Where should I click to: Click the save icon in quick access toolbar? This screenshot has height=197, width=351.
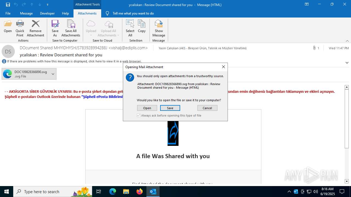(8, 4)
